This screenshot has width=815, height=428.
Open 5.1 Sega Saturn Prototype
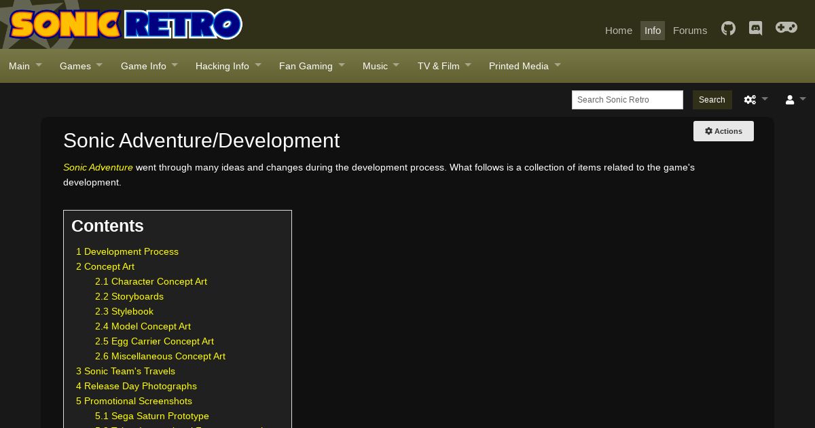[152, 416]
